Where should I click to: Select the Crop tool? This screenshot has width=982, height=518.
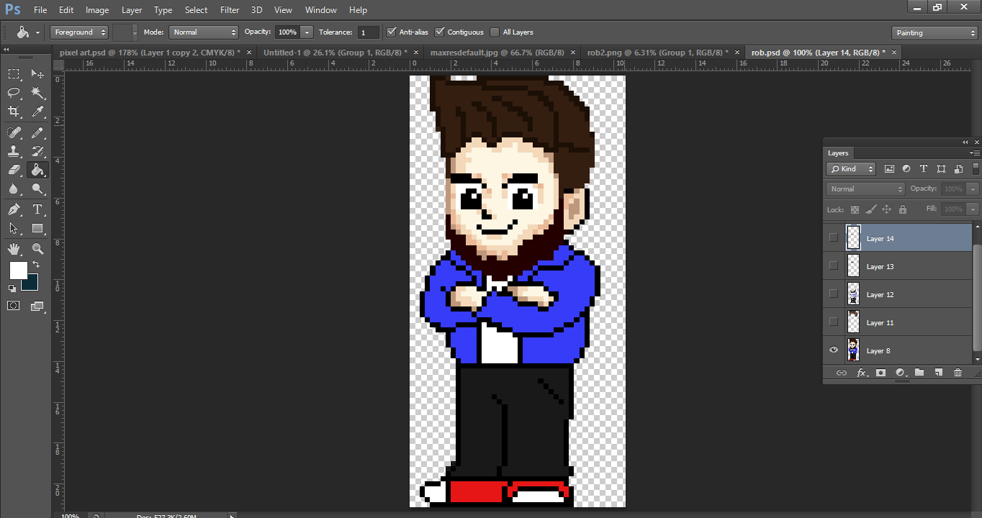click(x=14, y=112)
